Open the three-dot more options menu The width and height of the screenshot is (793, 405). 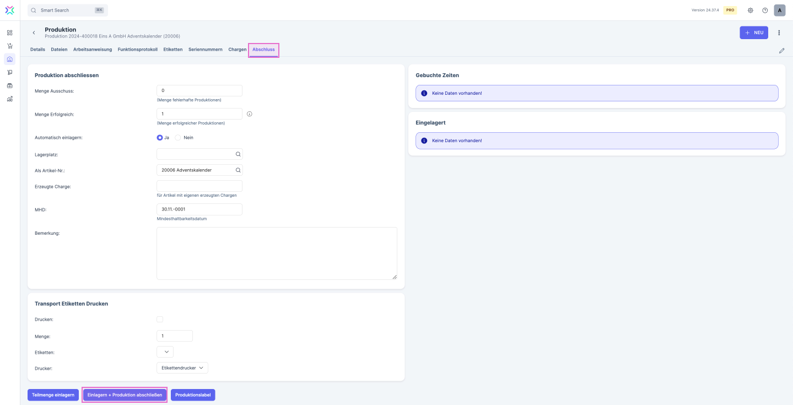(779, 33)
